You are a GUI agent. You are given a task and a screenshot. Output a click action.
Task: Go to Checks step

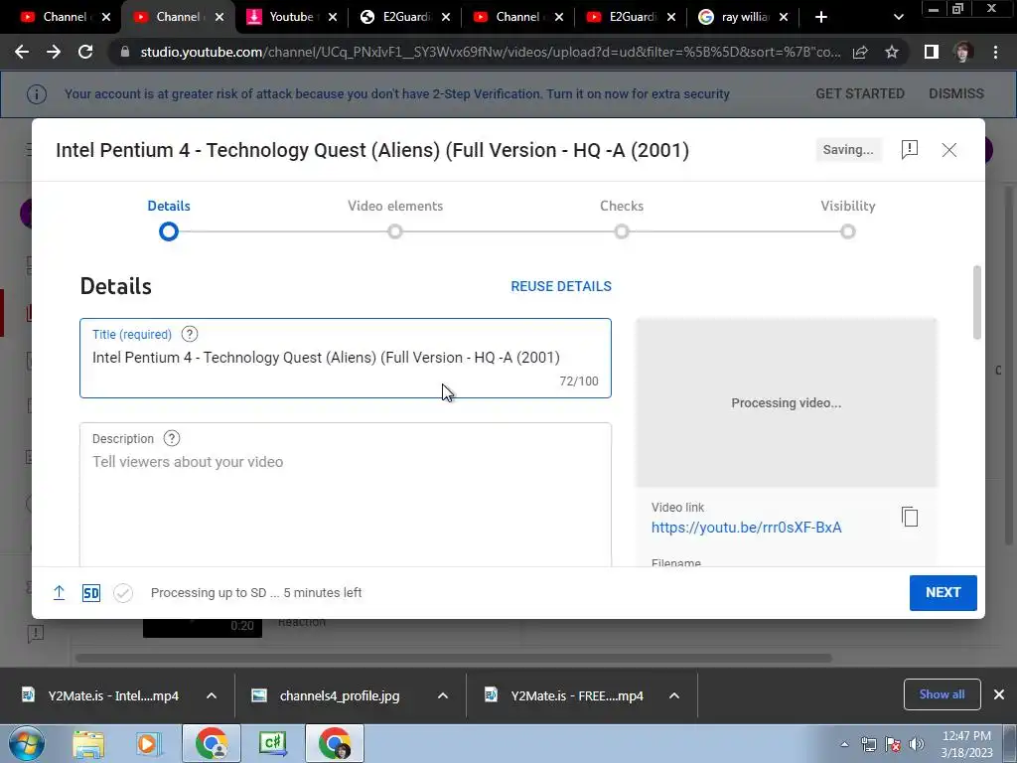tap(622, 220)
